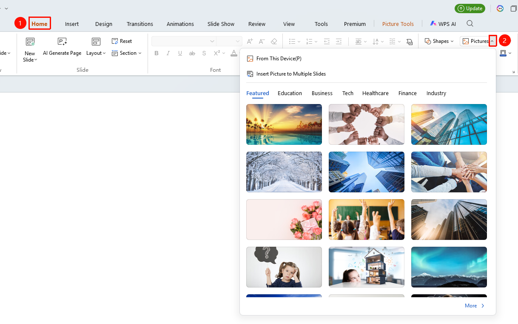Click the Bold formatting icon
The height and width of the screenshot is (324, 518).
pos(157,53)
